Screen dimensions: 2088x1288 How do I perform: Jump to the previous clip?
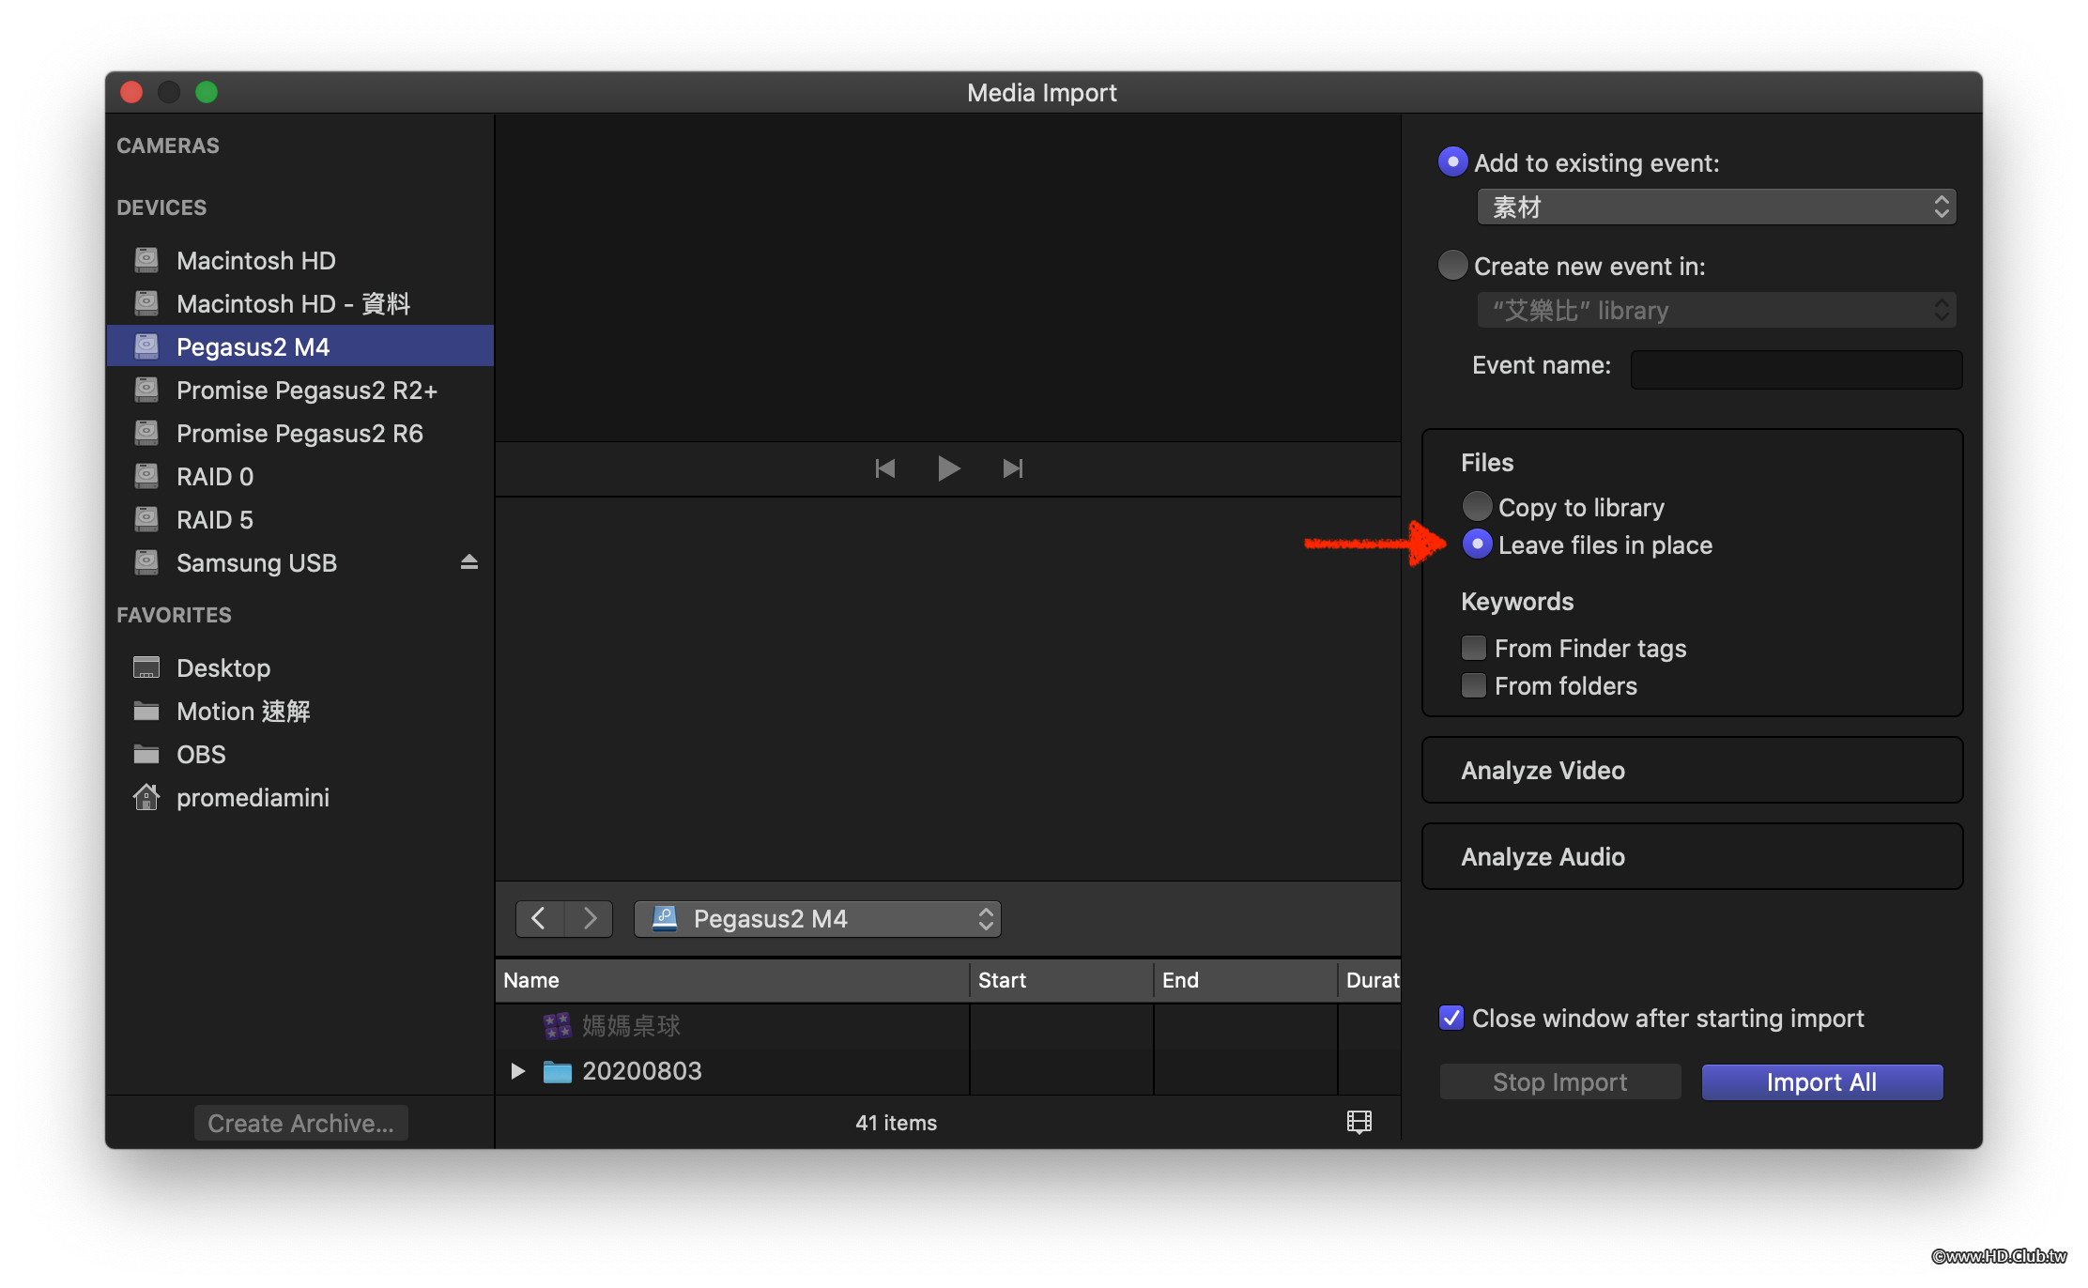coord(884,468)
